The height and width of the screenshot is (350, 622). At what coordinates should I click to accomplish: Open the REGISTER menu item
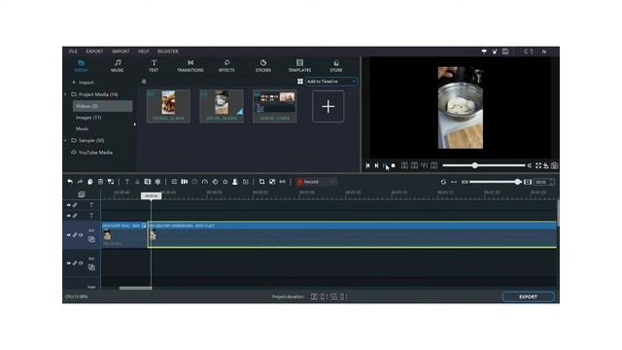point(168,52)
